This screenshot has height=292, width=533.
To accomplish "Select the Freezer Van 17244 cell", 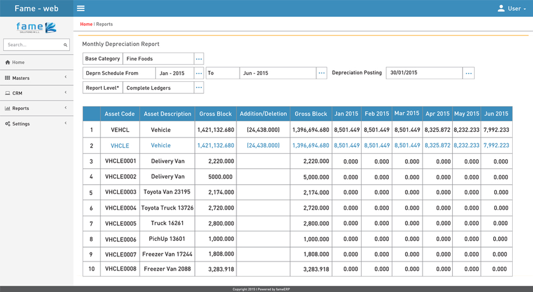I will coord(167,255).
